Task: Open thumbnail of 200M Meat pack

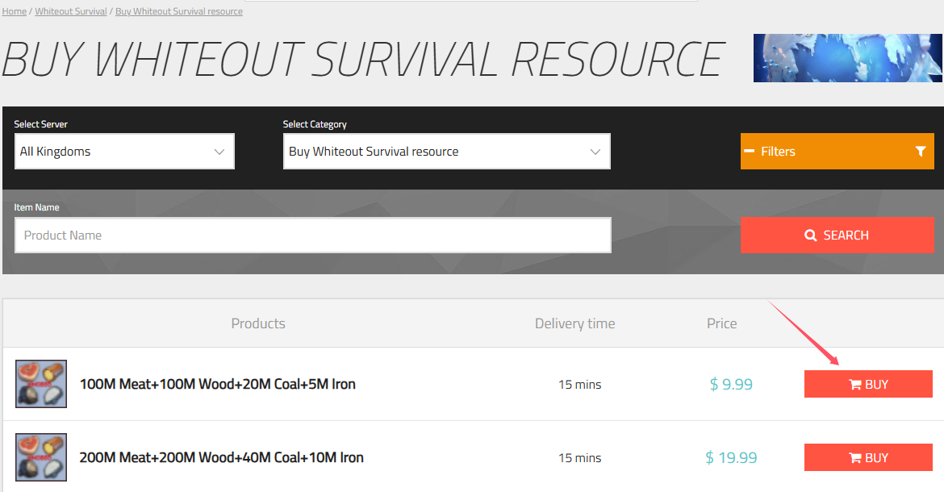Action: point(41,457)
